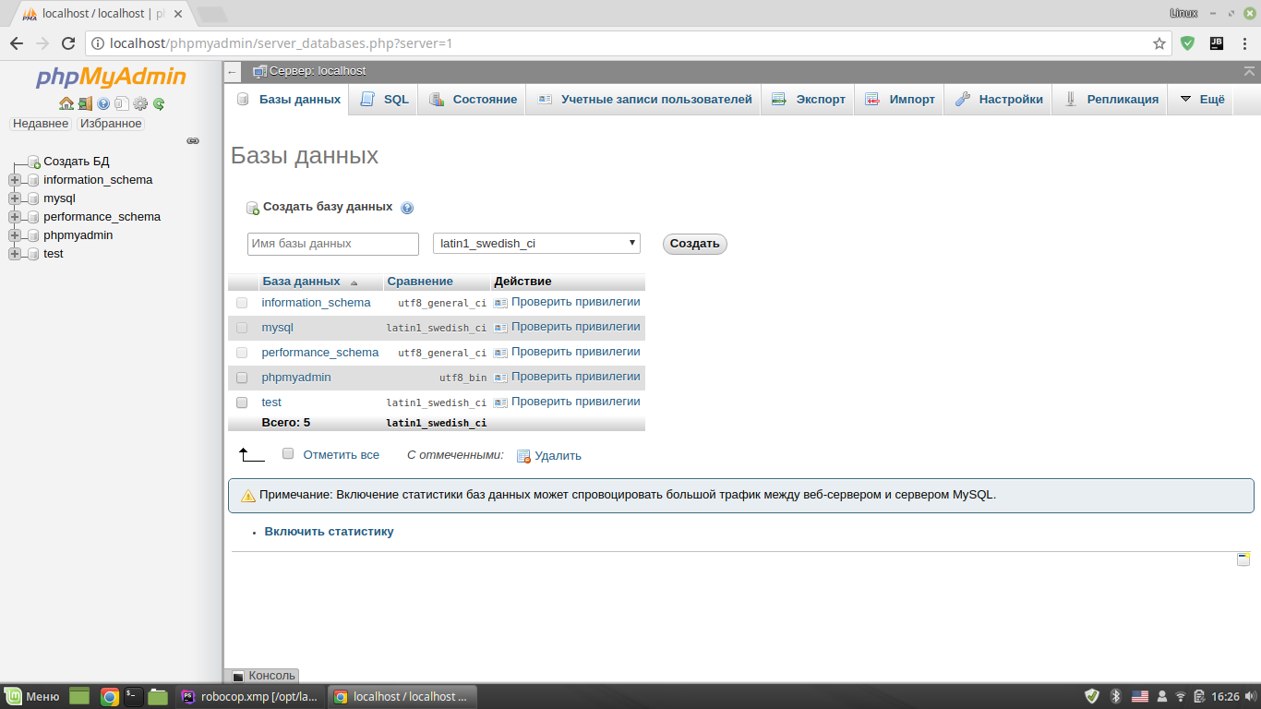Tick the checkbox for phpmyadmin database row

pyautogui.click(x=242, y=378)
